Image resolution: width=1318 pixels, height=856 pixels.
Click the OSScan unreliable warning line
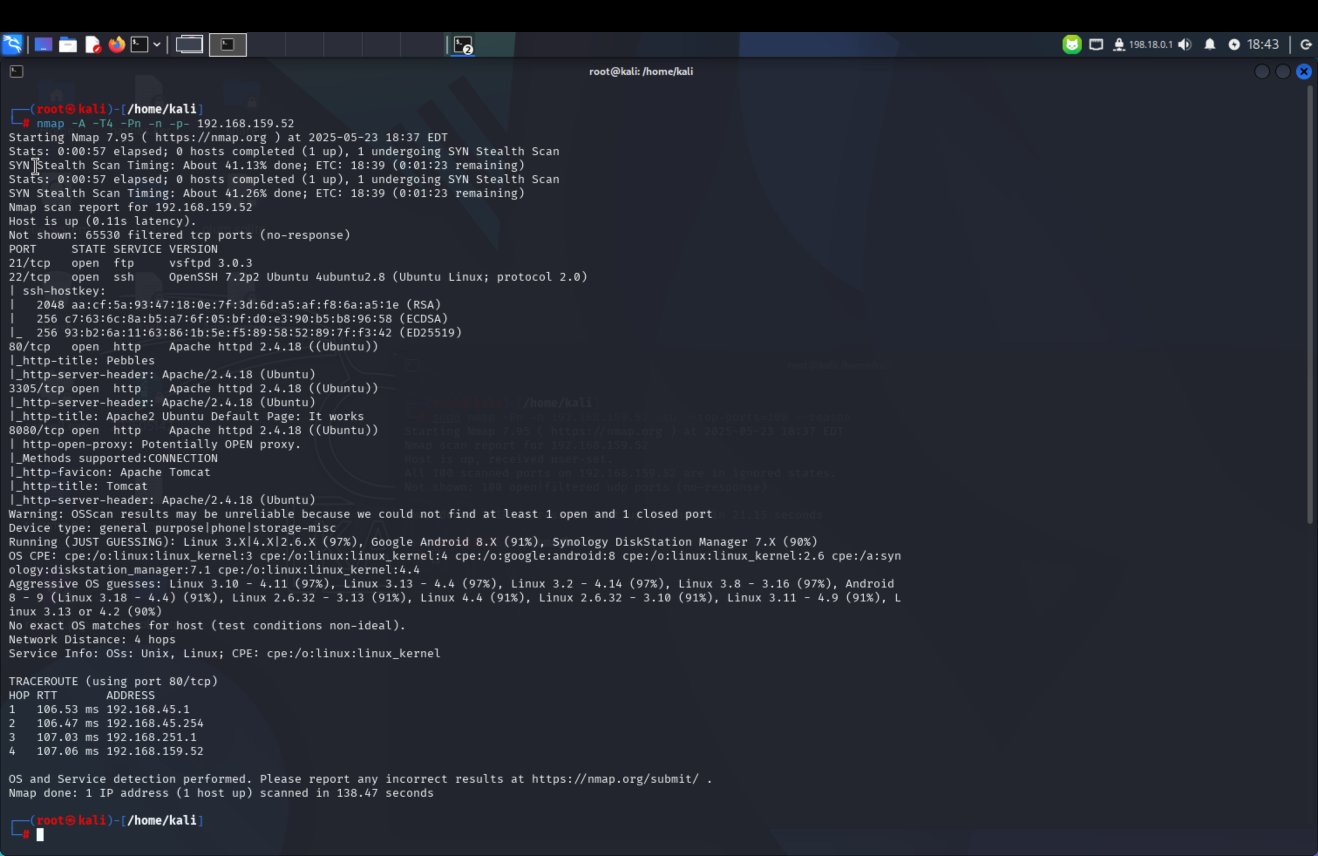coord(360,514)
